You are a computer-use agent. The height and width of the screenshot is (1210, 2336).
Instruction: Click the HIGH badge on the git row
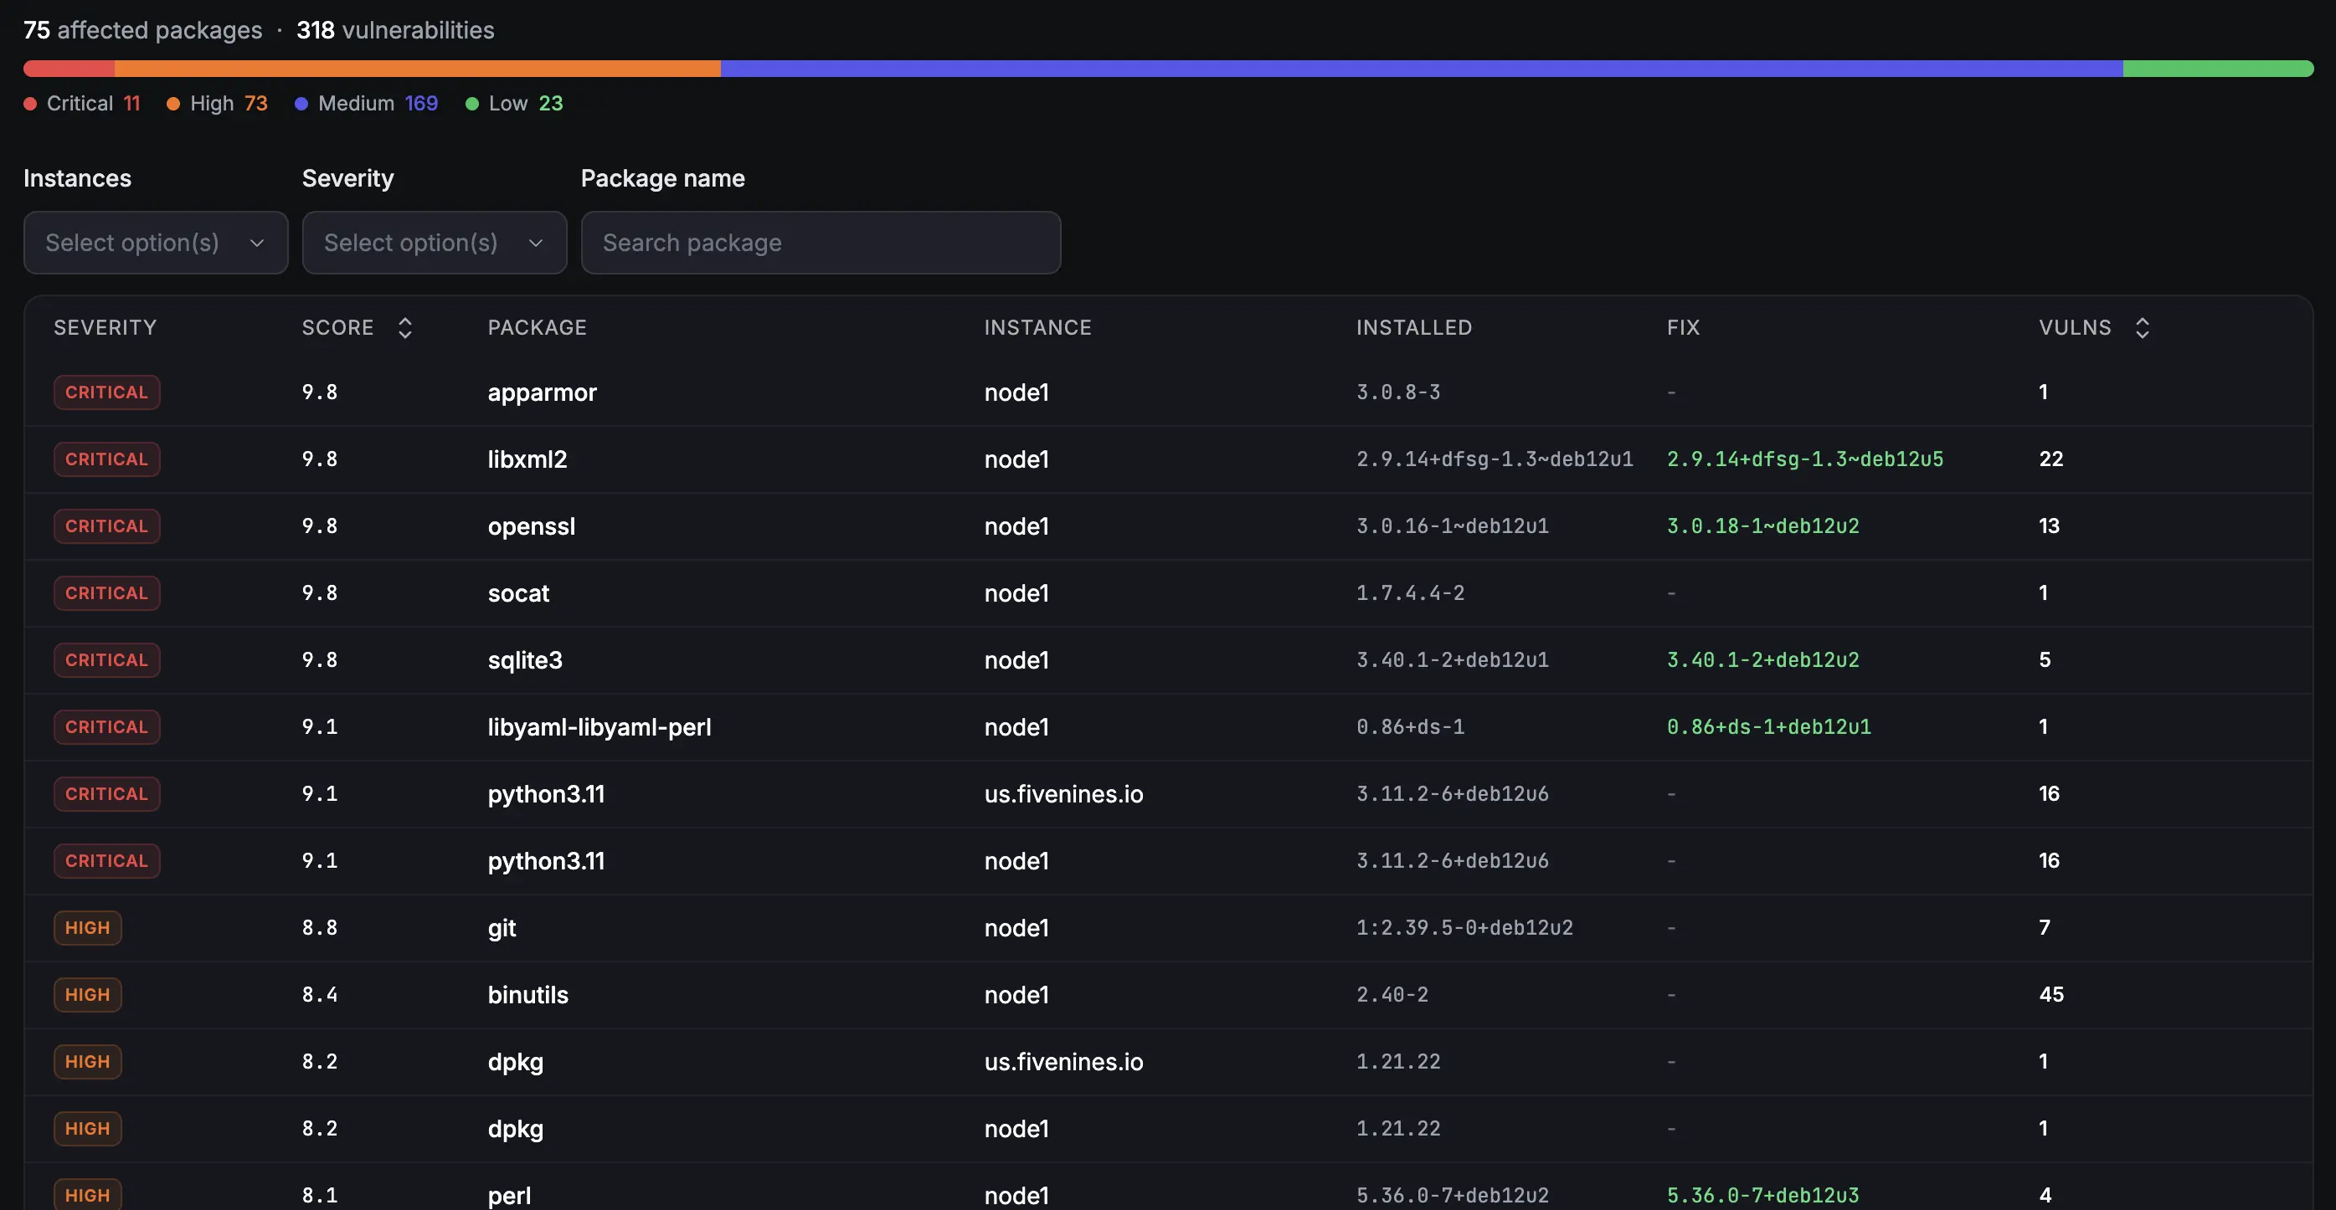88,927
